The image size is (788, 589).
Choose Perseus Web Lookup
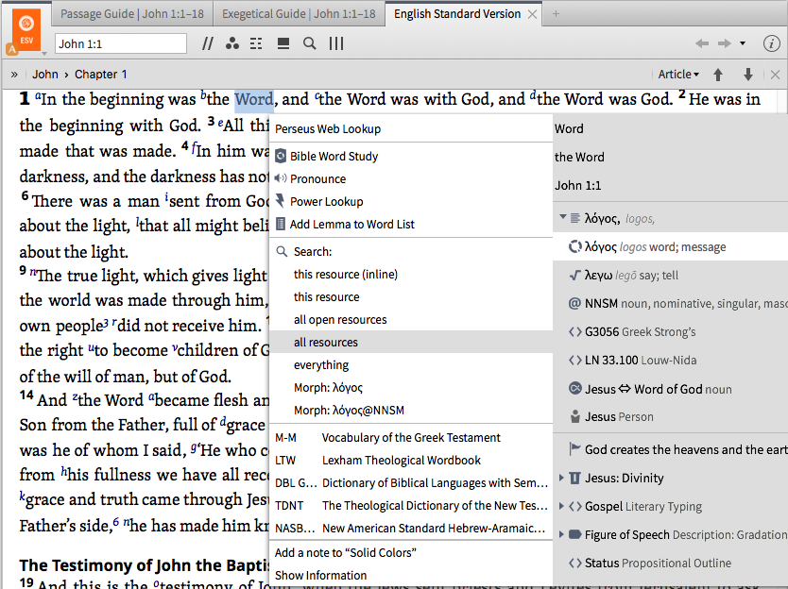(411, 129)
